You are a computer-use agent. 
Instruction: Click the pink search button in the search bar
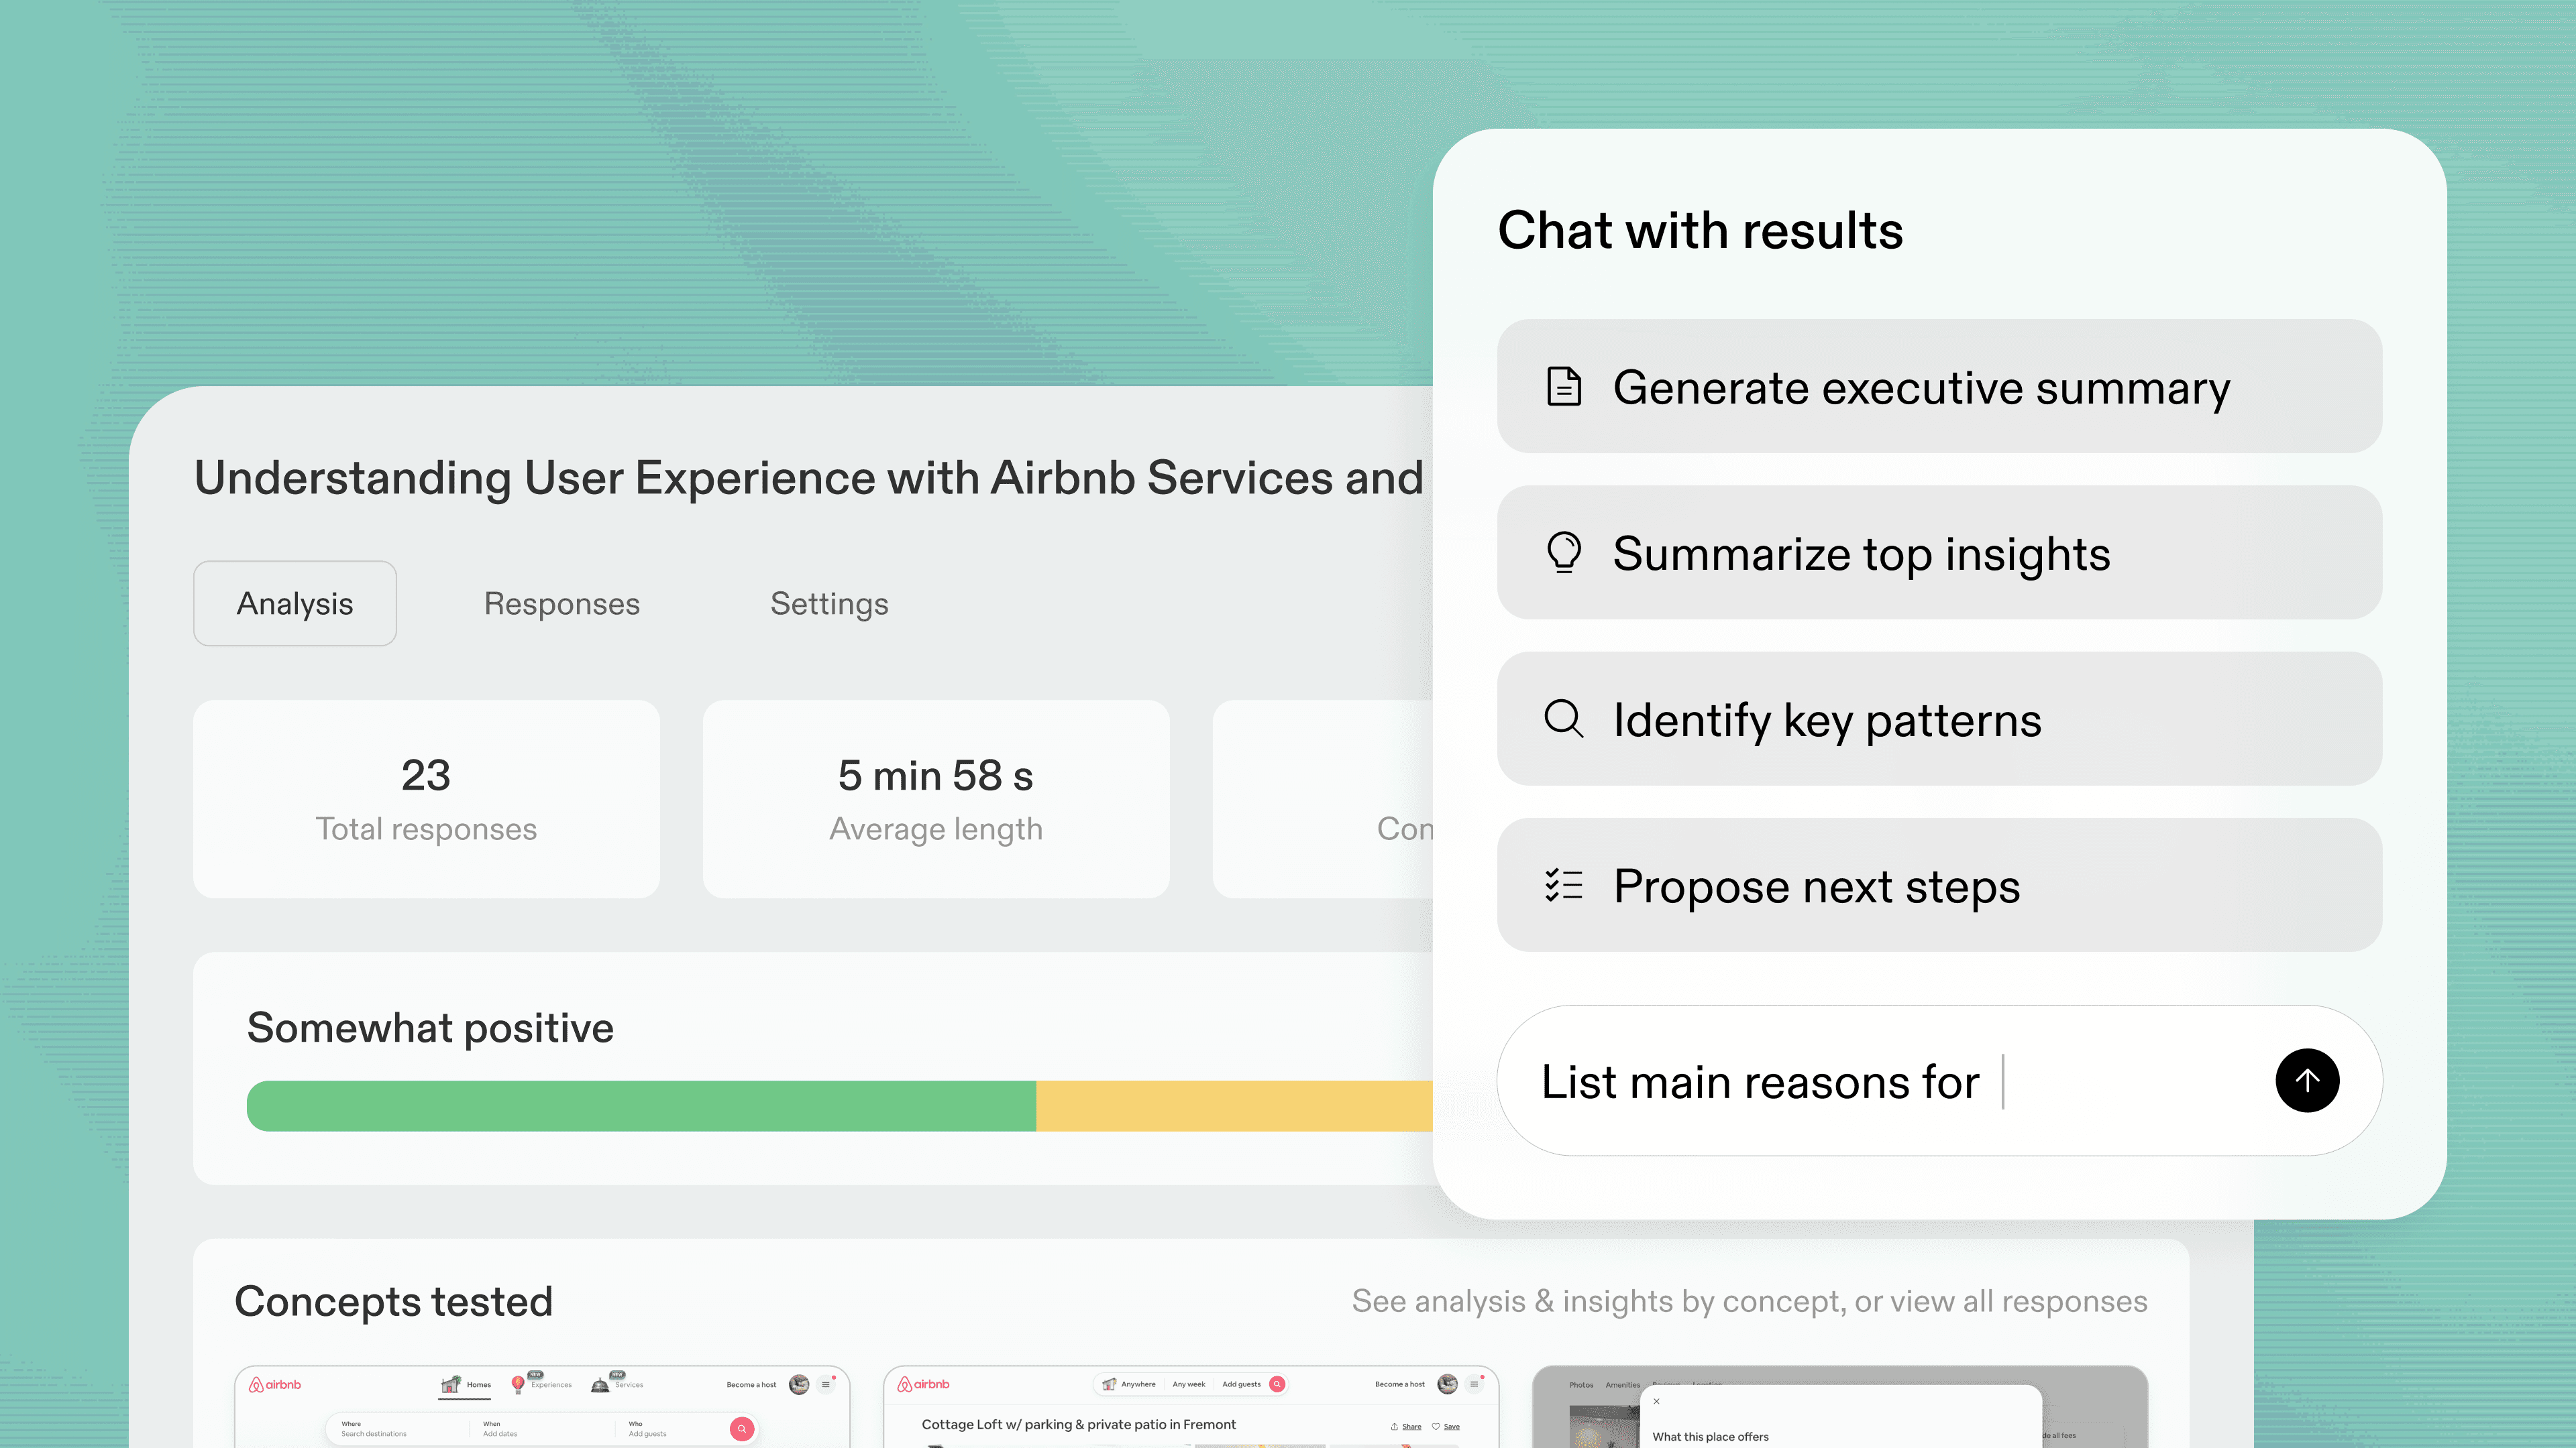coord(742,1429)
